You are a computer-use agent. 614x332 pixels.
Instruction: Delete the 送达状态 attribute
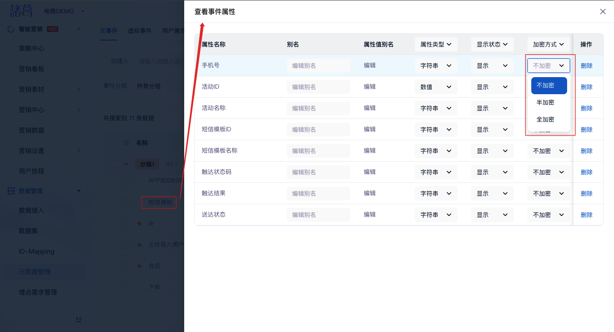point(586,215)
